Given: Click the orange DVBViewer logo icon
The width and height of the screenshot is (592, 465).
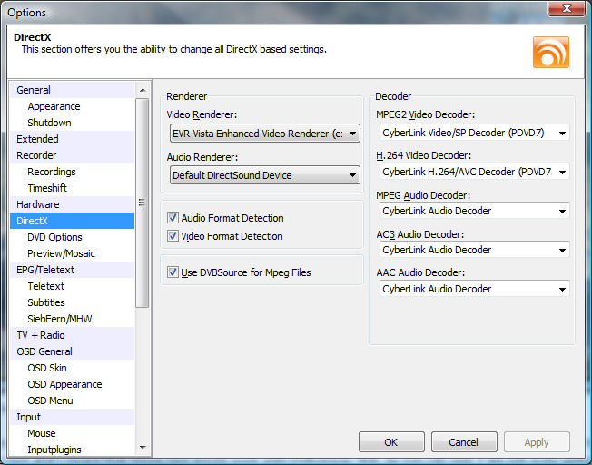Looking at the screenshot, I should tap(551, 52).
